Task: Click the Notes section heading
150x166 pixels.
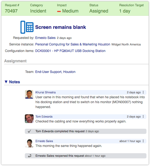Action: coord(14,82)
